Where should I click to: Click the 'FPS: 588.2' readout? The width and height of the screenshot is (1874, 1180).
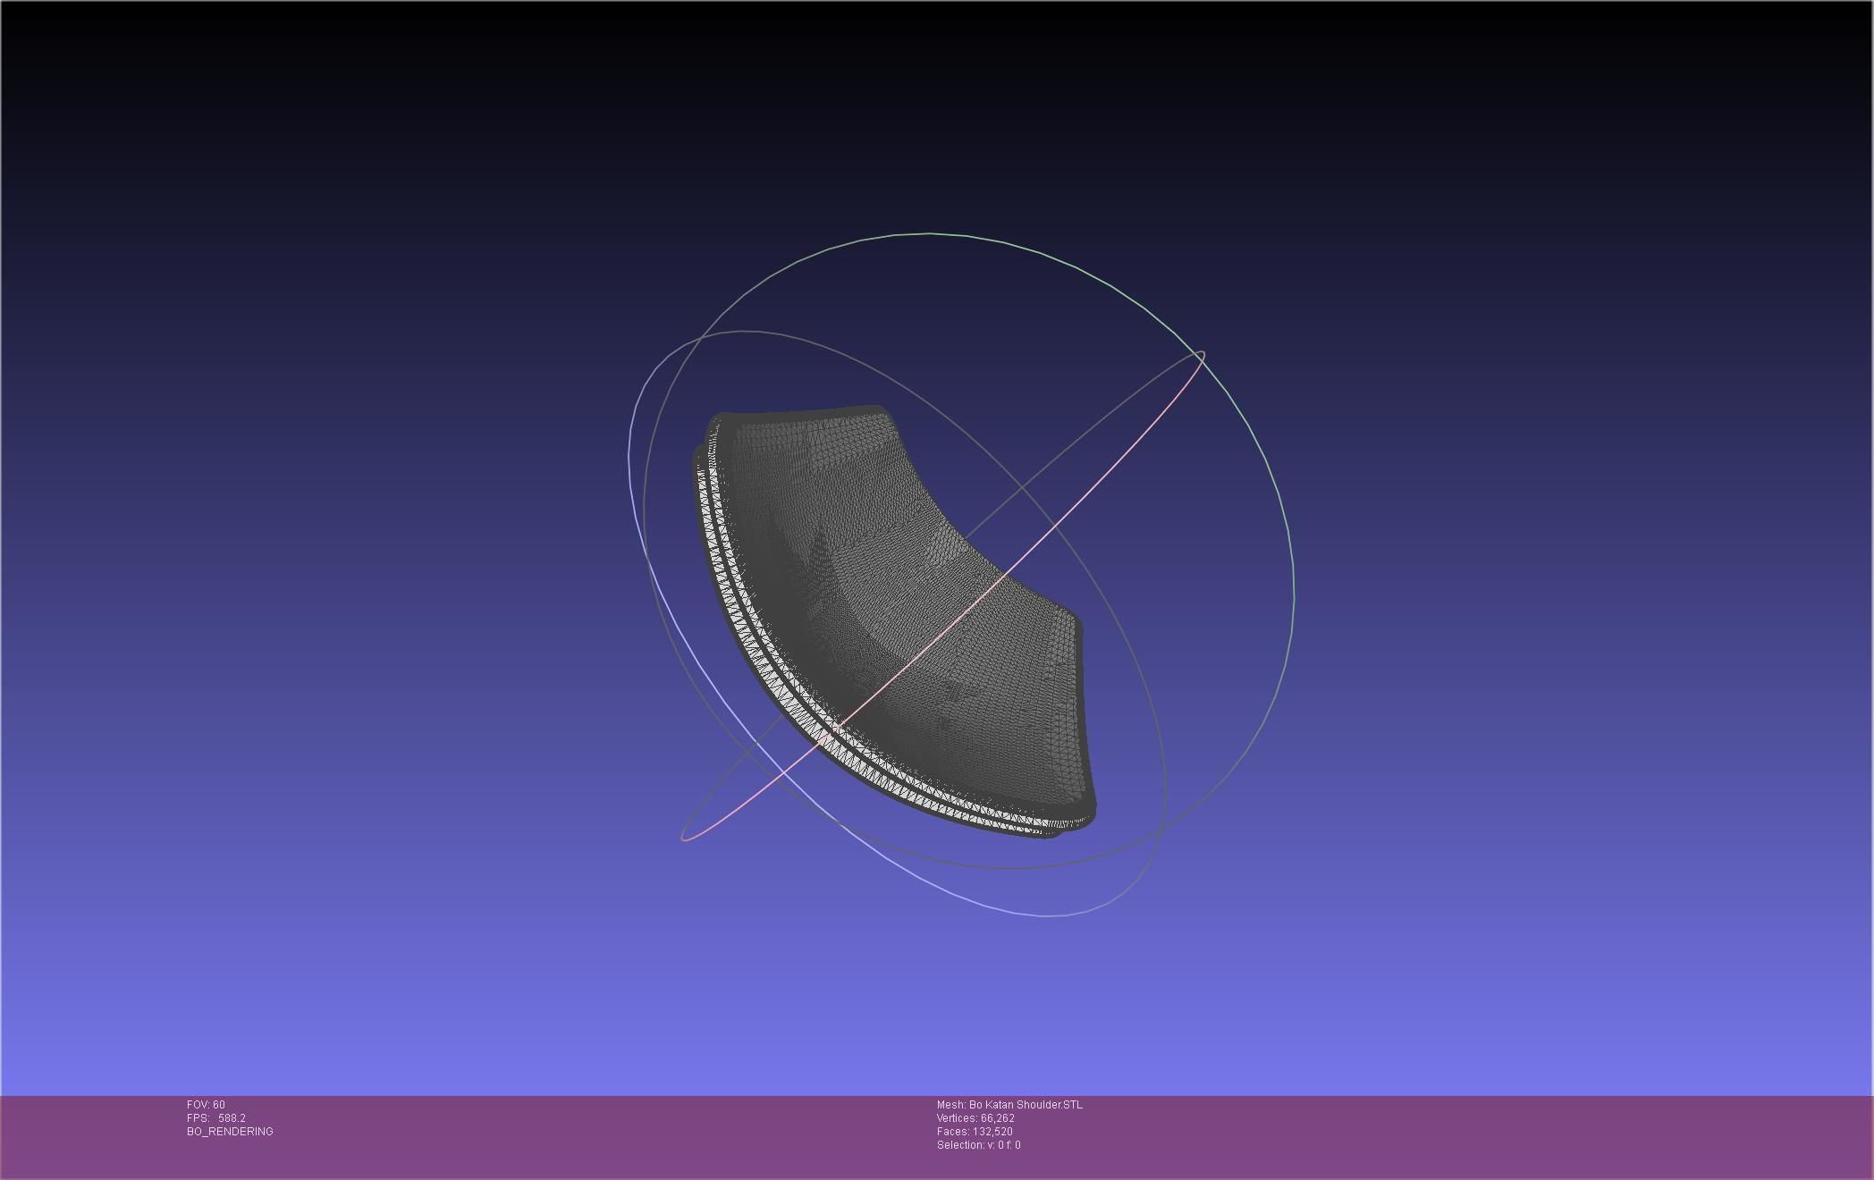[x=216, y=1118]
